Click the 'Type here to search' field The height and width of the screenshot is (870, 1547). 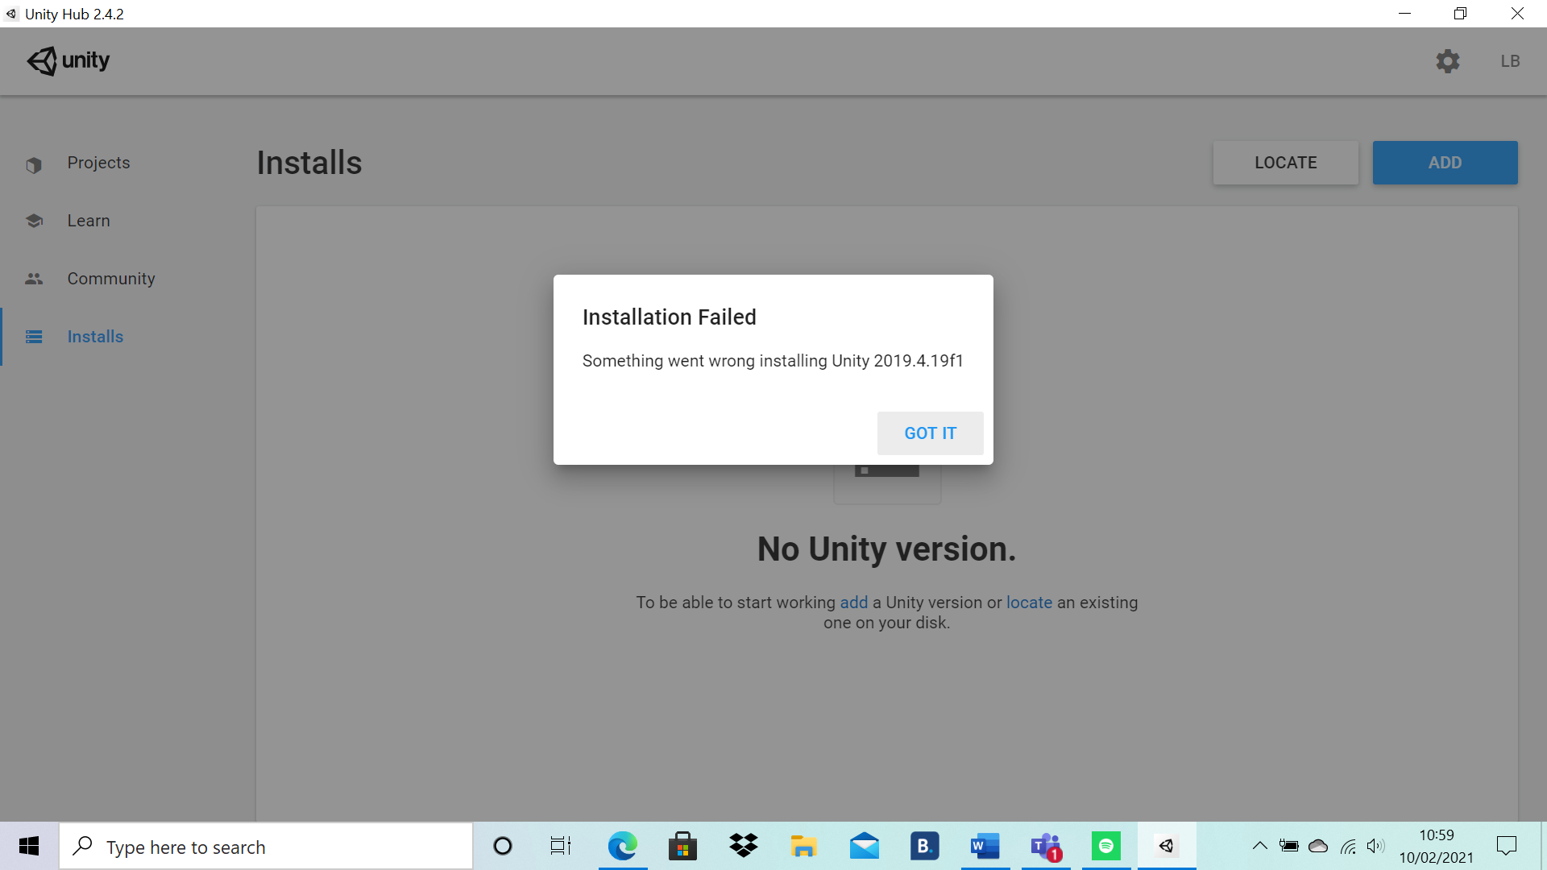(x=266, y=846)
